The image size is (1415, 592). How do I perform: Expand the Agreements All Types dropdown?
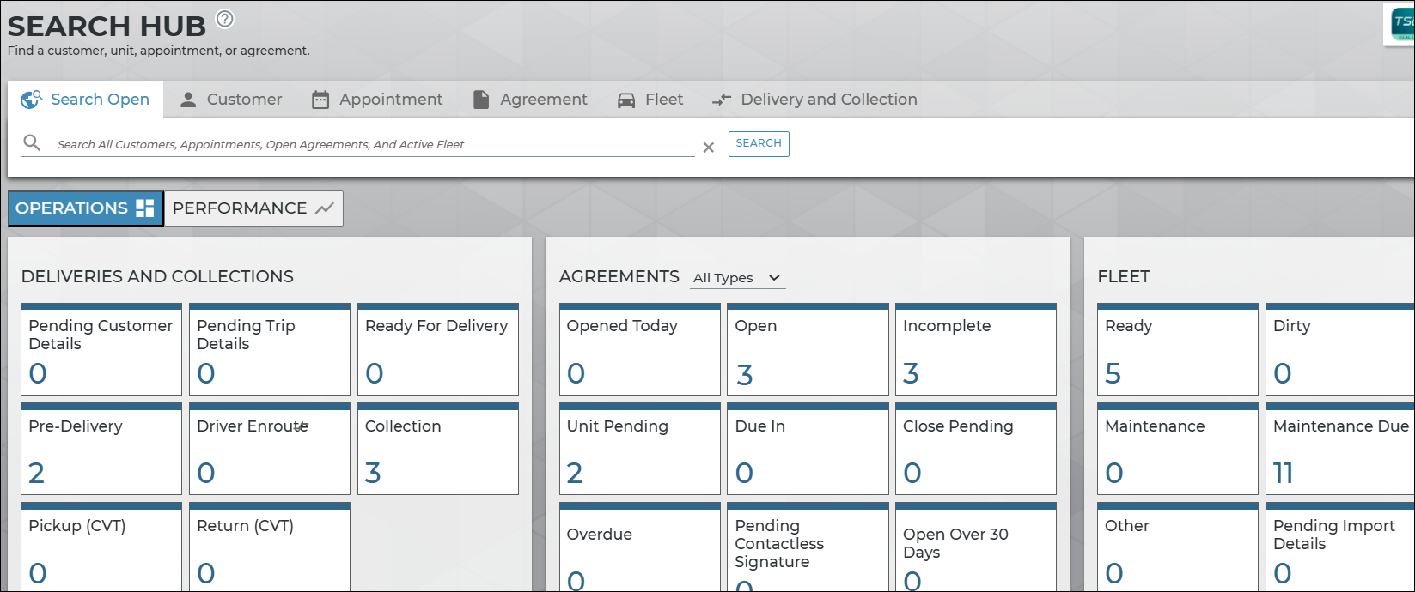tap(738, 278)
